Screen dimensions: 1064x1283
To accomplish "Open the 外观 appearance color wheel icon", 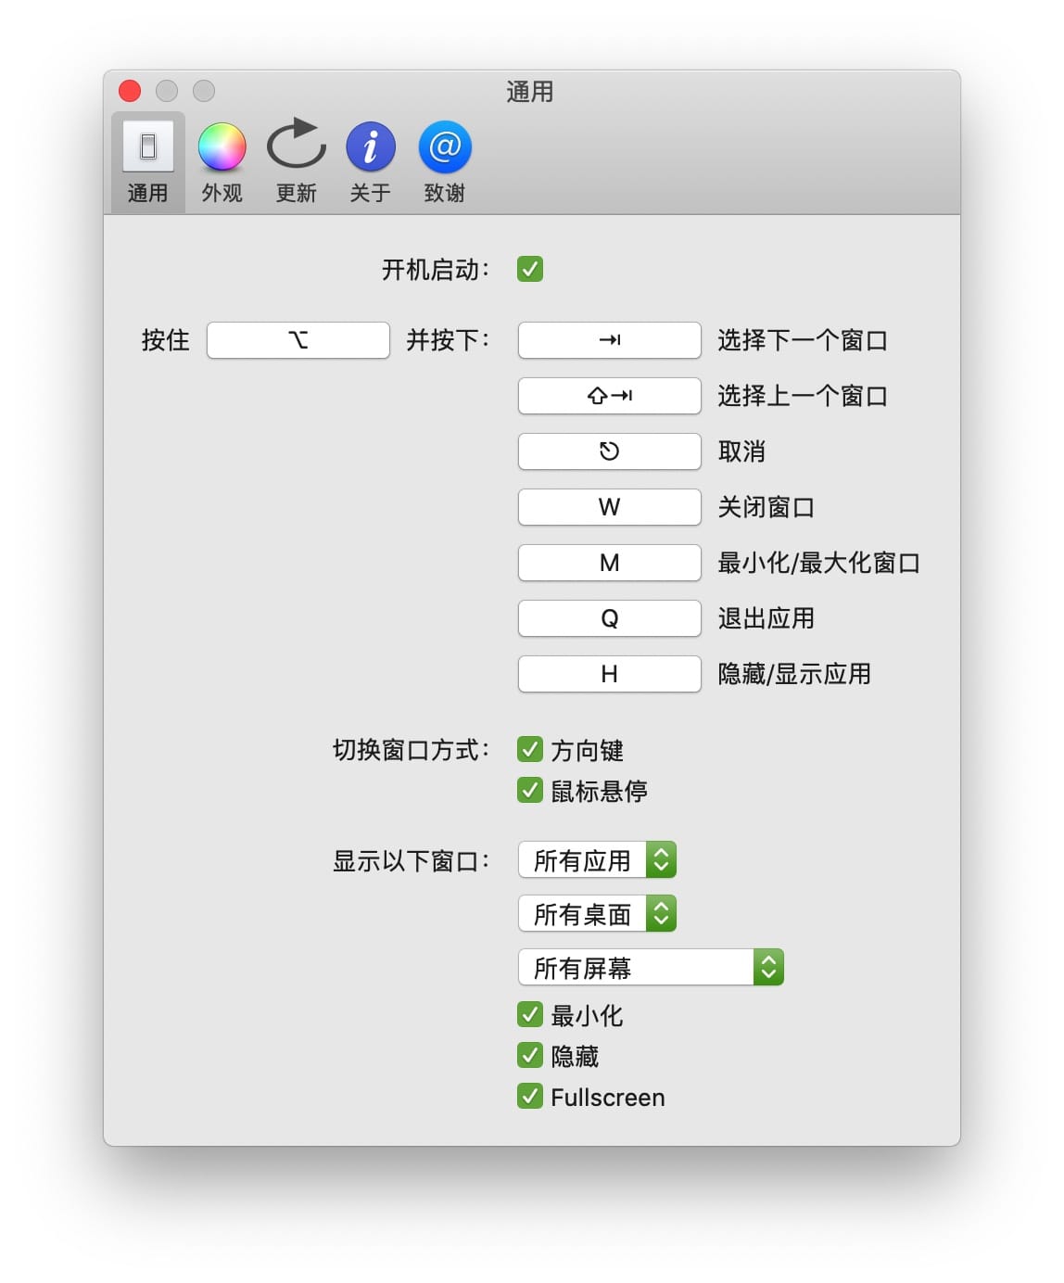I will [x=222, y=148].
